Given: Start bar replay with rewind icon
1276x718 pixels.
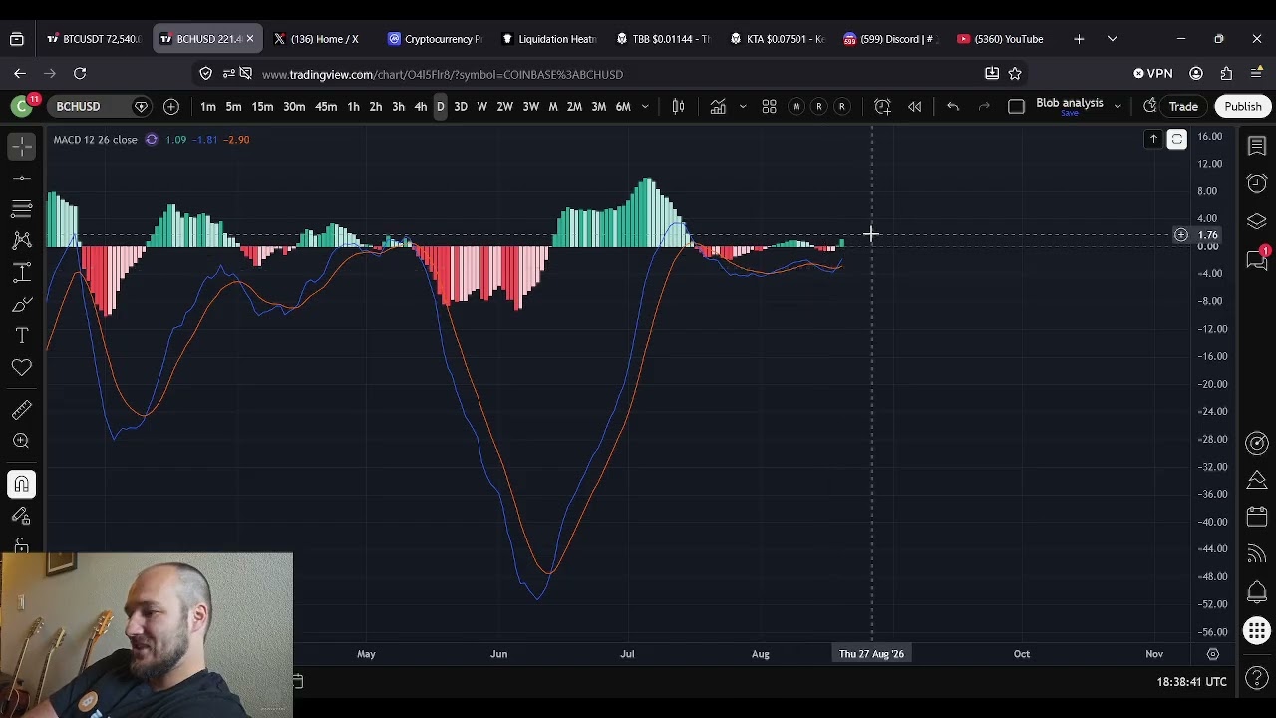Looking at the screenshot, I should 914,106.
